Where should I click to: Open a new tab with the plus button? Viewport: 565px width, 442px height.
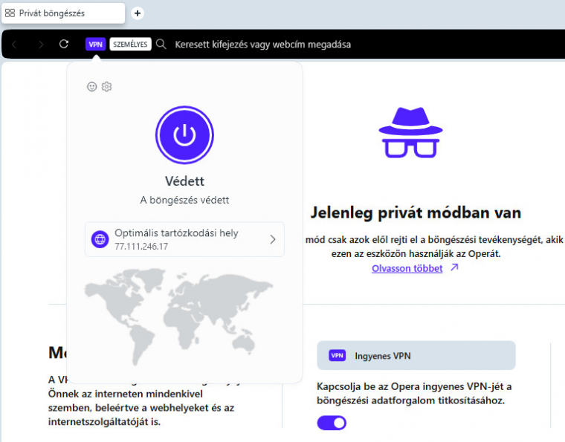138,13
